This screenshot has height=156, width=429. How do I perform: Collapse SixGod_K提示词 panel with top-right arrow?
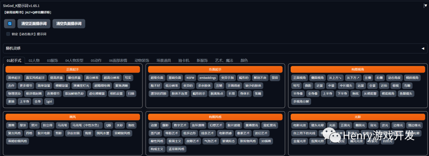click(425, 6)
